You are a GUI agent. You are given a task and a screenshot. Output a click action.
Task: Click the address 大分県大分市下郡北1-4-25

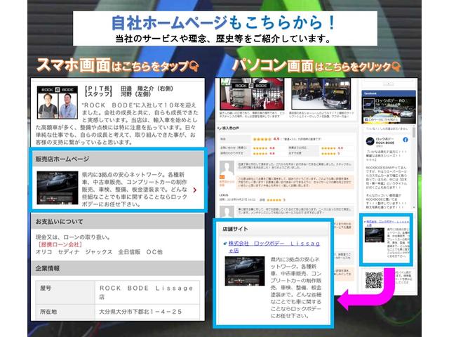(140, 312)
